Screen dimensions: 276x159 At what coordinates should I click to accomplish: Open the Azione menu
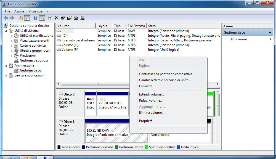click(x=19, y=11)
